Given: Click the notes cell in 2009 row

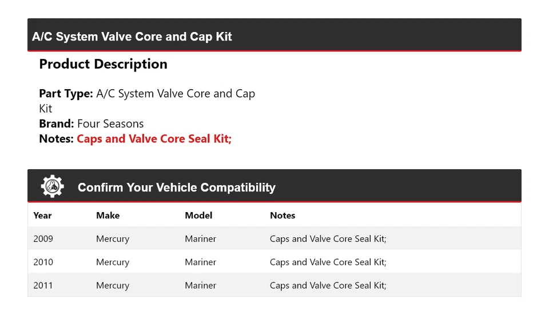Looking at the screenshot, I should 328,238.
